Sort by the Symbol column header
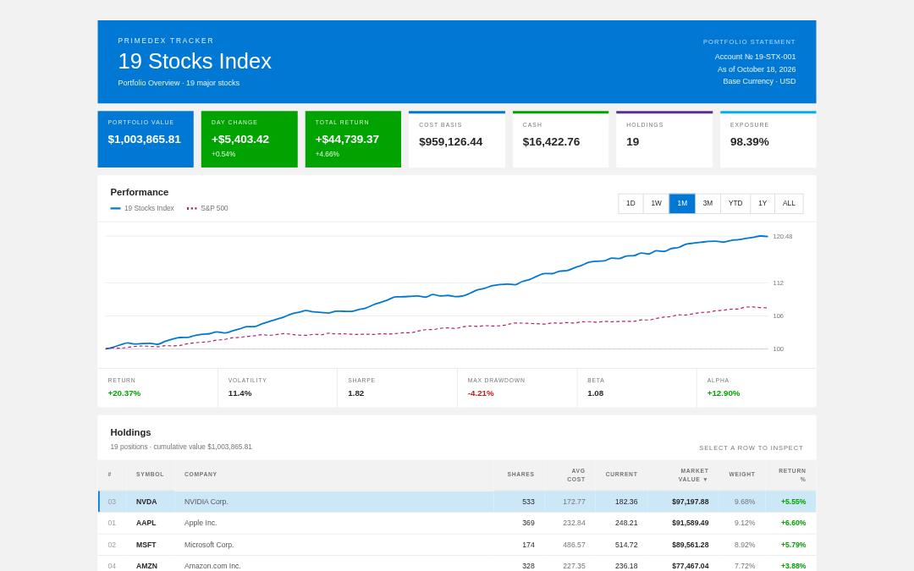Screen dimensions: 914x571 150,475
